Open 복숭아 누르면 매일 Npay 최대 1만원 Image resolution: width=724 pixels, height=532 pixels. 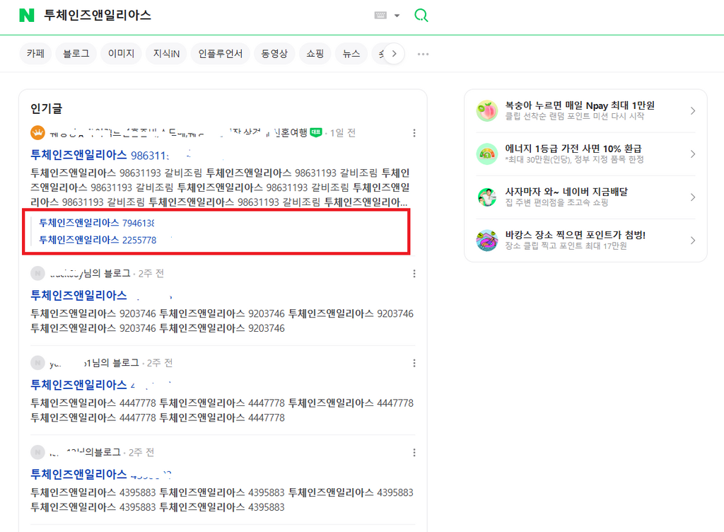pos(580,105)
